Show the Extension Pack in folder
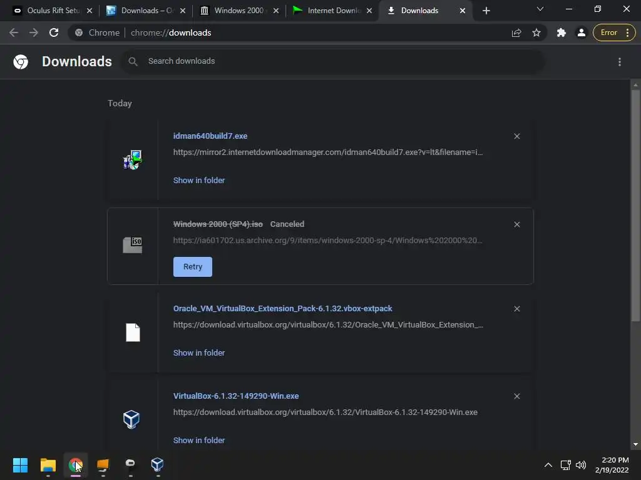 click(x=199, y=353)
